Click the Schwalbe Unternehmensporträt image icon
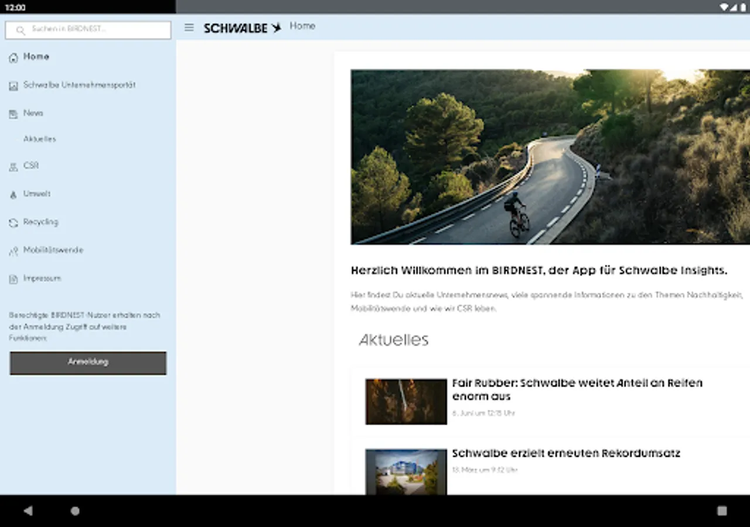 pos(13,85)
